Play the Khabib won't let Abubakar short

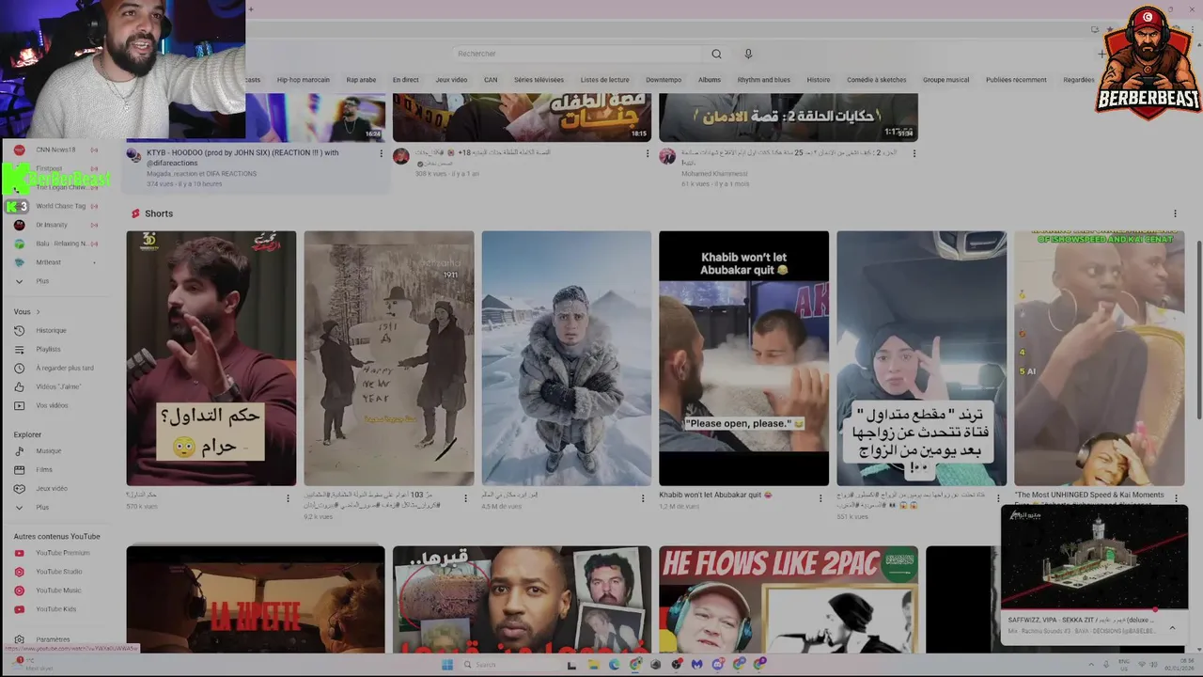click(743, 358)
